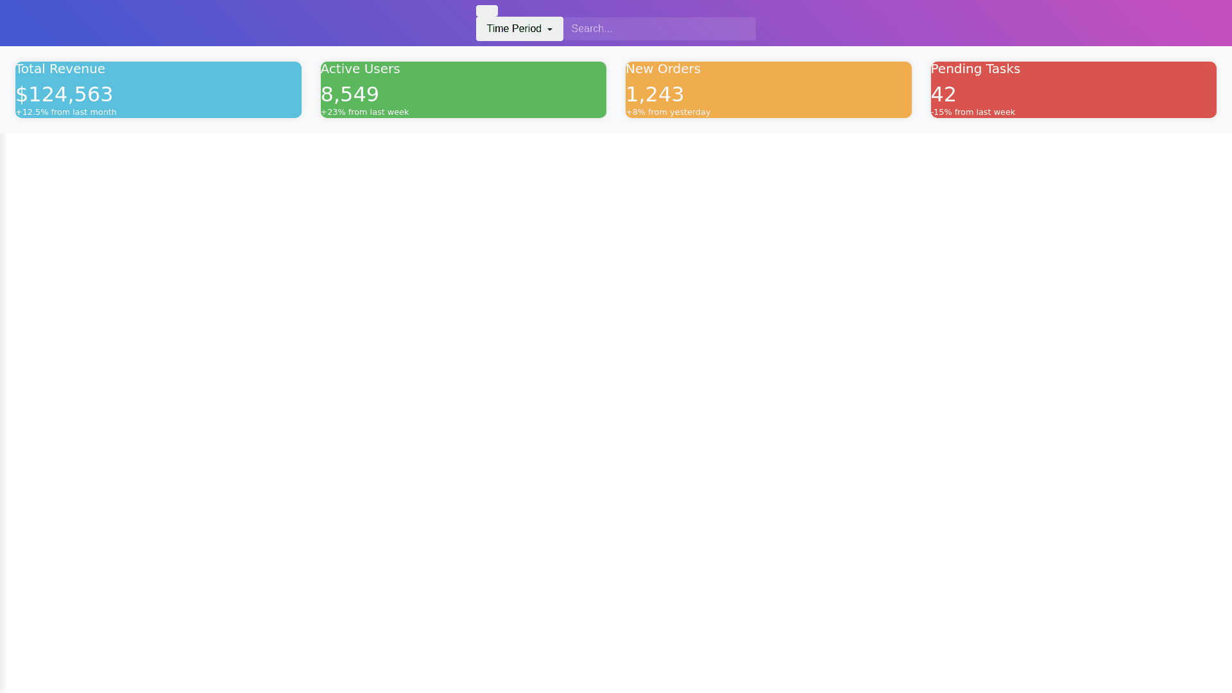Click the caret arrow beside Time Period
Viewport: 1232px width, 693px height.
550,30
